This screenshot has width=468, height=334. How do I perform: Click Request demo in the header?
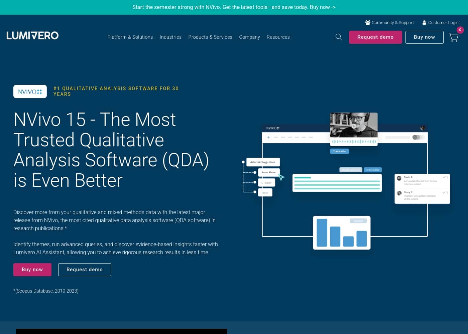[x=375, y=37]
